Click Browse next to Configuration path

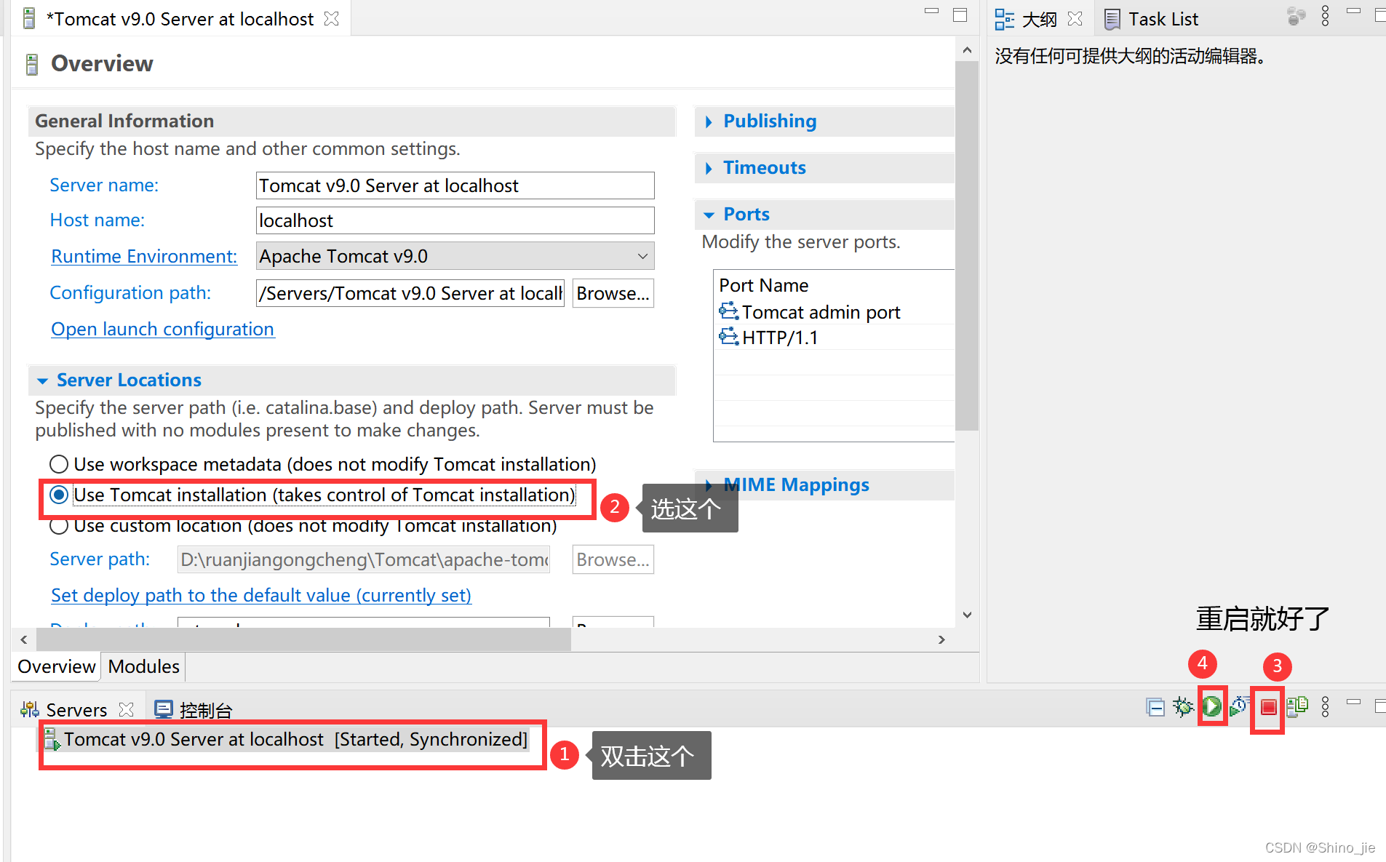[613, 293]
